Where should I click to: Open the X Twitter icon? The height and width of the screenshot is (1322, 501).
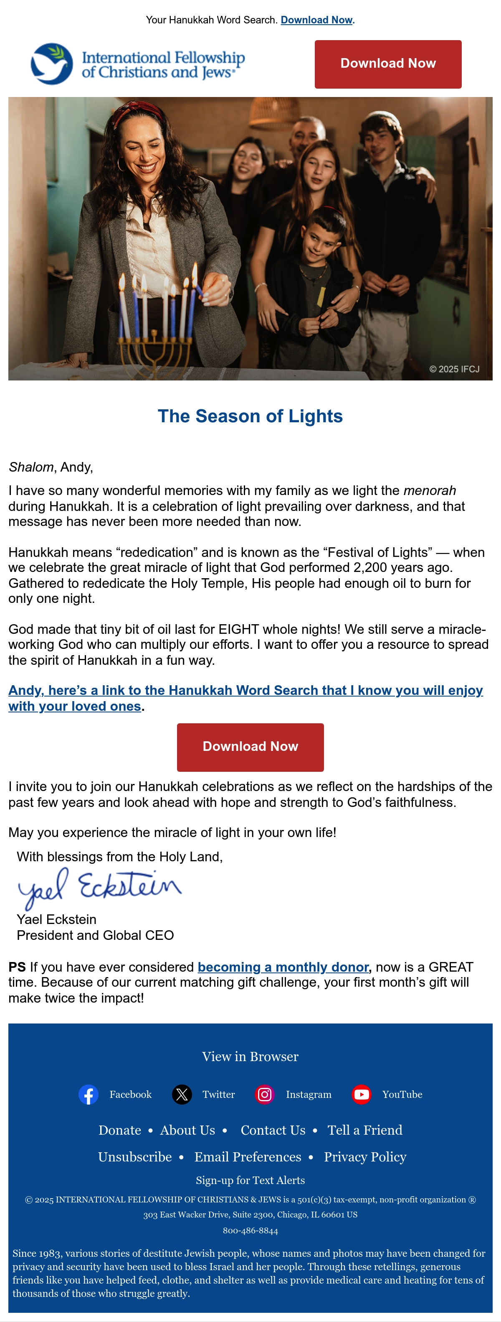pos(181,1094)
